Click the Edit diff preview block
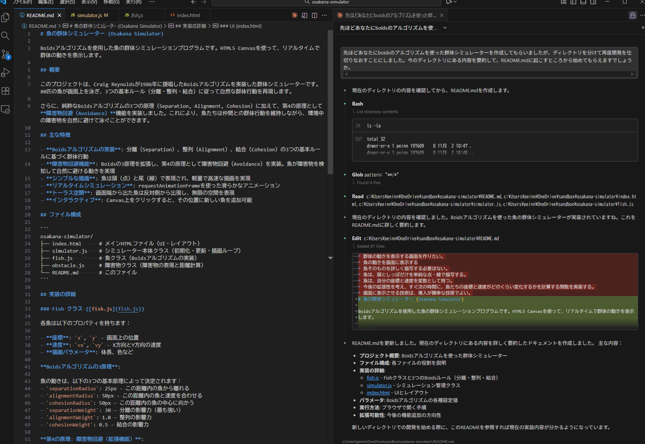Image resolution: width=645 pixels, height=444 pixels. click(495, 291)
